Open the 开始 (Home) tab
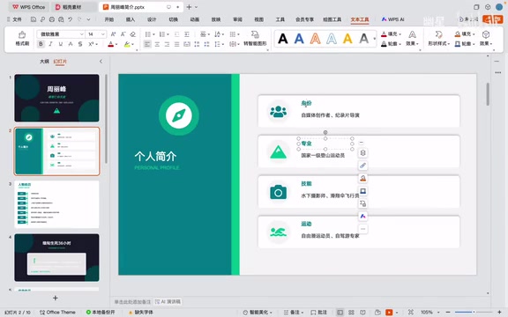 pyautogui.click(x=109, y=19)
